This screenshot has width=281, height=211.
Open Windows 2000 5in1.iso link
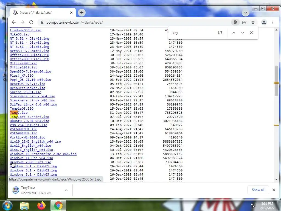pos(30,162)
